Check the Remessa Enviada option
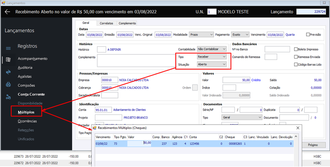Viewport: 330px width, 167px height. pyautogui.click(x=296, y=57)
